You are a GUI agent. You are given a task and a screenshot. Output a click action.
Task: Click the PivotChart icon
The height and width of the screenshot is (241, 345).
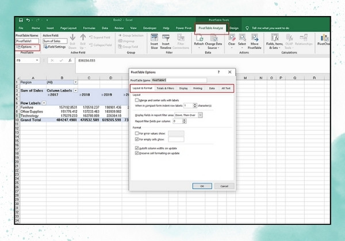[324, 38]
